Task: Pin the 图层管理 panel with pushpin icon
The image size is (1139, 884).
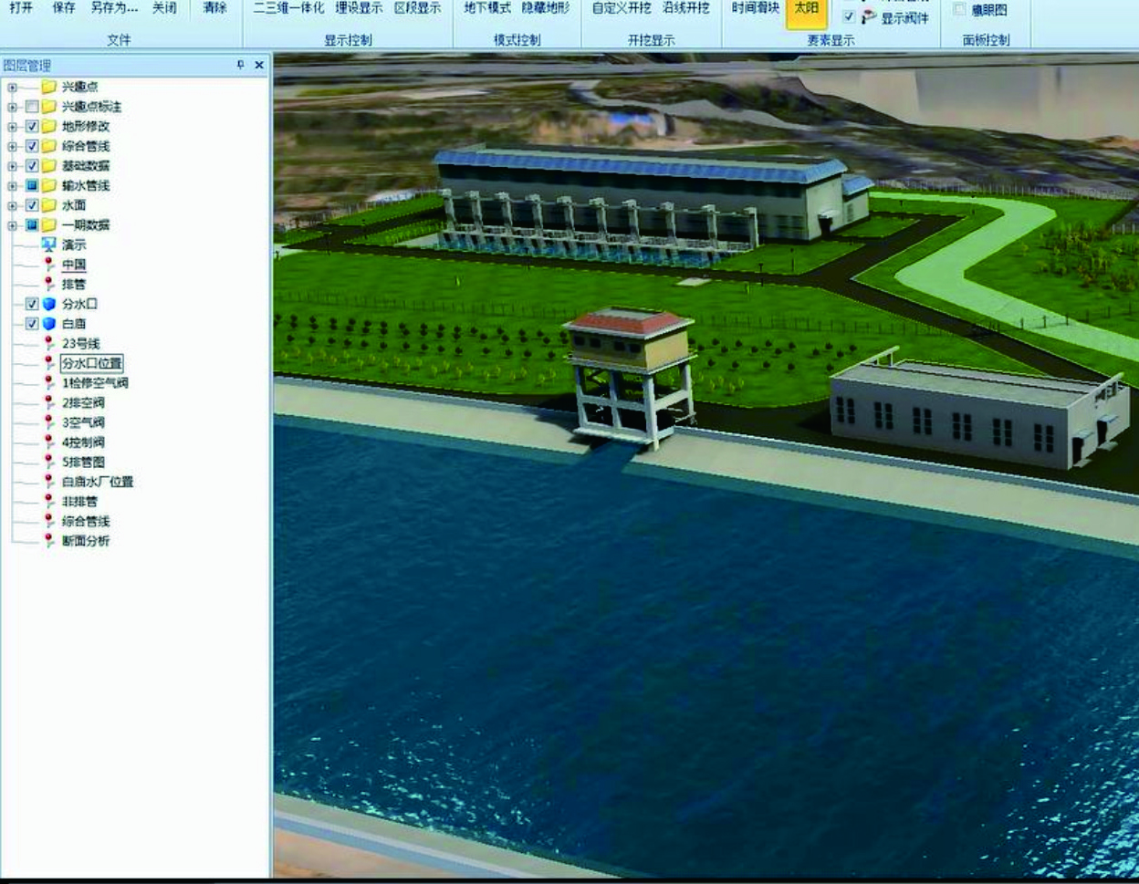Action: pos(241,65)
